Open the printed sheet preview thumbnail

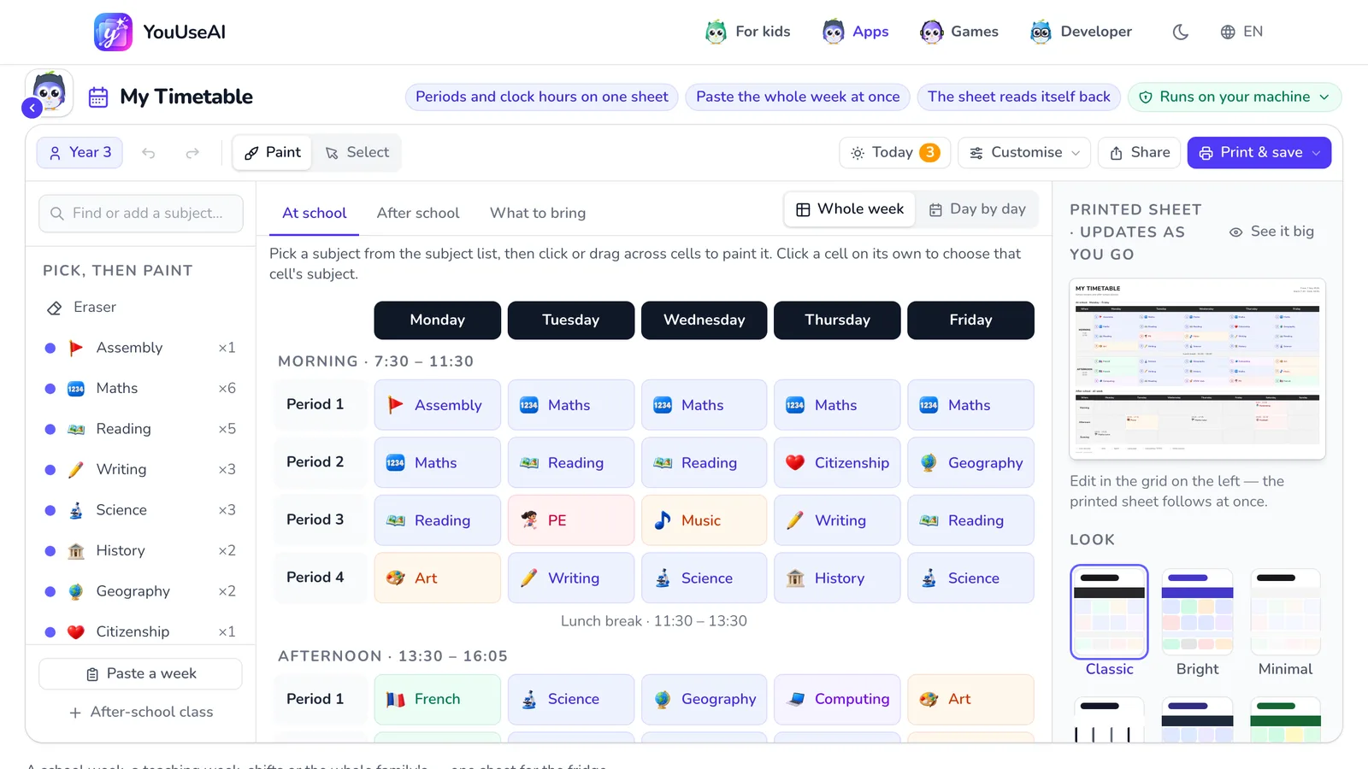point(1197,369)
